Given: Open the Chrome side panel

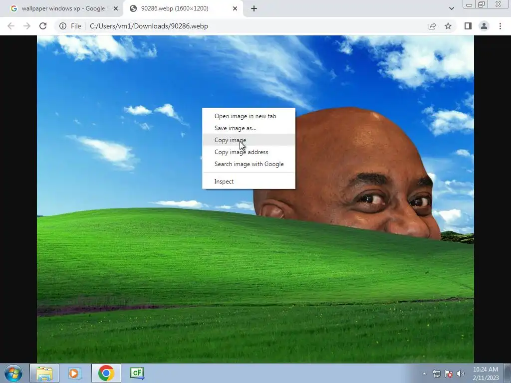Looking at the screenshot, I should pyautogui.click(x=468, y=26).
